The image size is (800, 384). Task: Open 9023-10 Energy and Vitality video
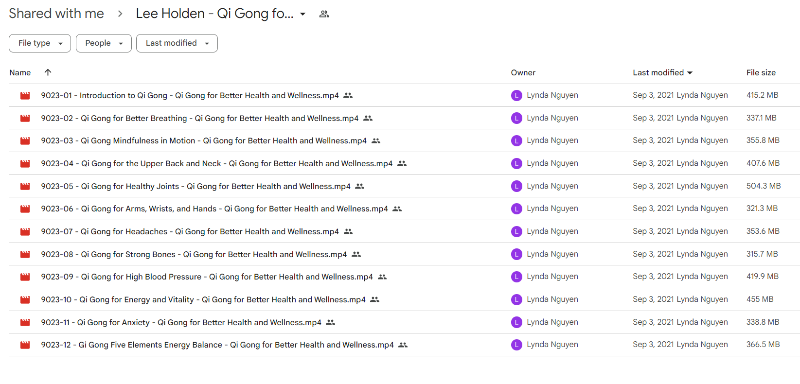tap(203, 300)
